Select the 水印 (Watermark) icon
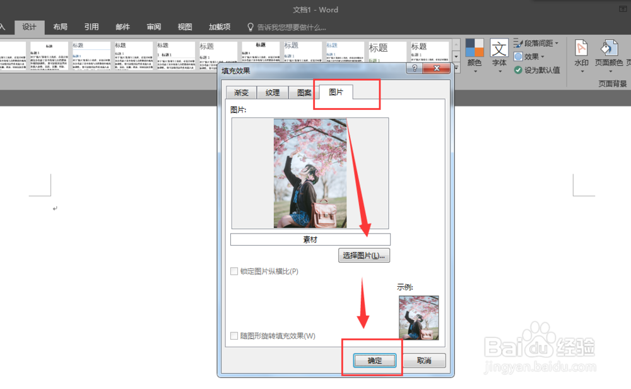This screenshot has height=389, width=631. click(x=581, y=49)
